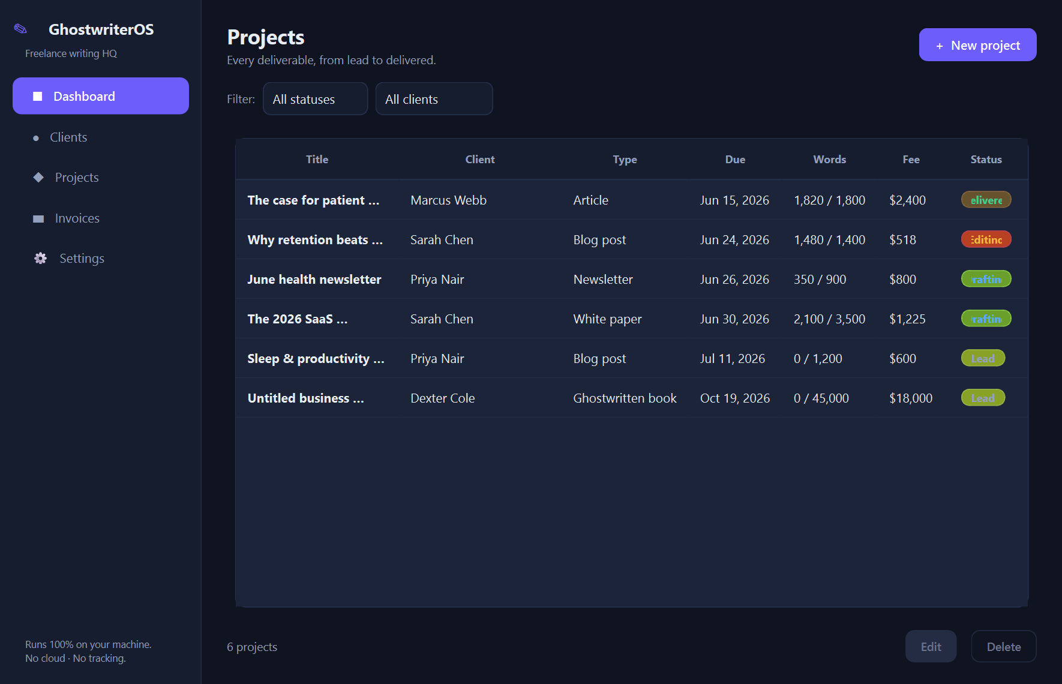Sort by the Words column header

829,160
